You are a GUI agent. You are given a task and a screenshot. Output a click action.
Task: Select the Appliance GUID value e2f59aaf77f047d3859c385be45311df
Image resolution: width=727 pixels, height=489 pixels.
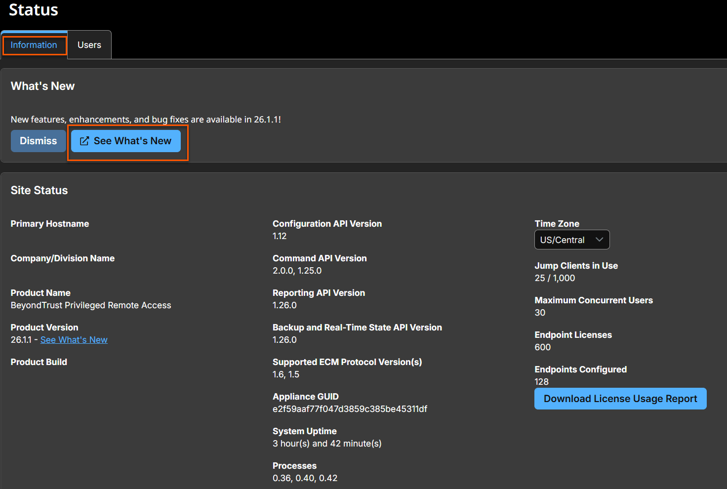[x=350, y=409]
